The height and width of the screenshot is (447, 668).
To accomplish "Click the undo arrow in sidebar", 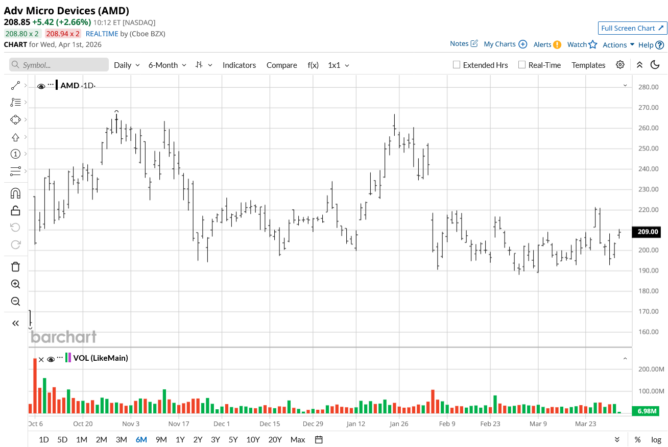I will pos(15,228).
